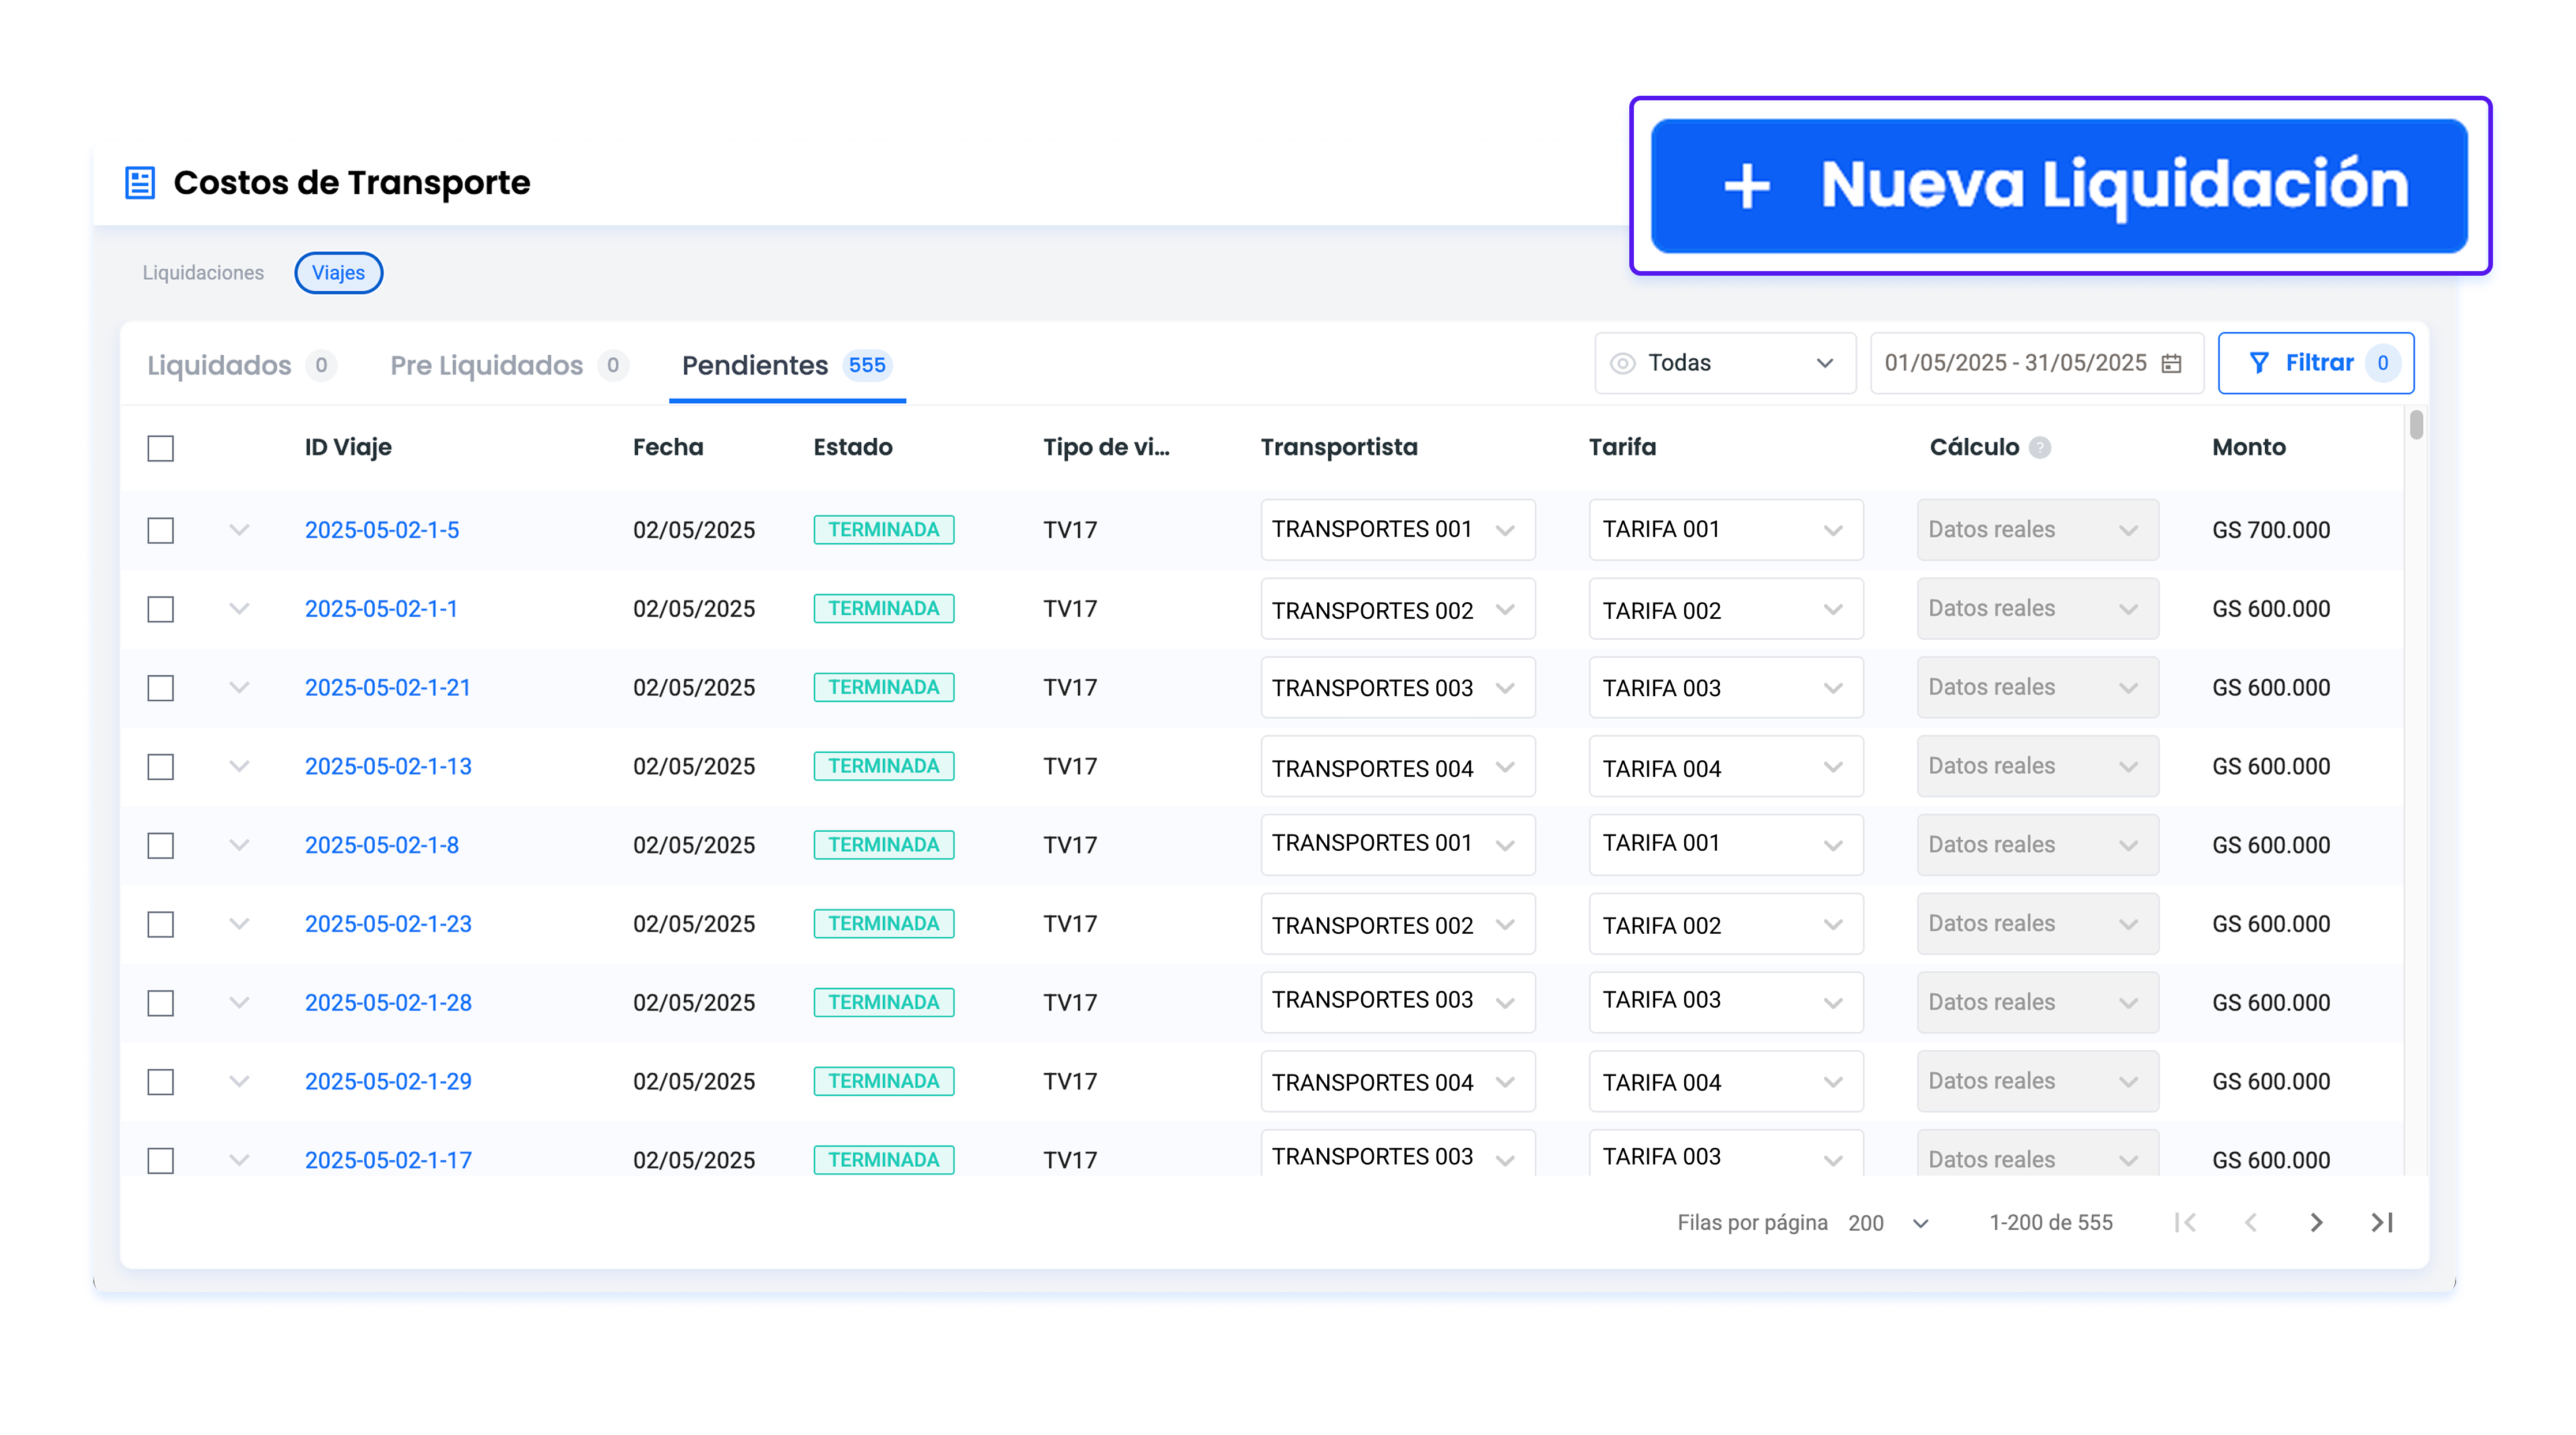Image resolution: width=2576 pixels, height=1435 pixels.
Task: Check the row 2025-05-02-1-21 checkbox
Action: pyautogui.click(x=160, y=689)
